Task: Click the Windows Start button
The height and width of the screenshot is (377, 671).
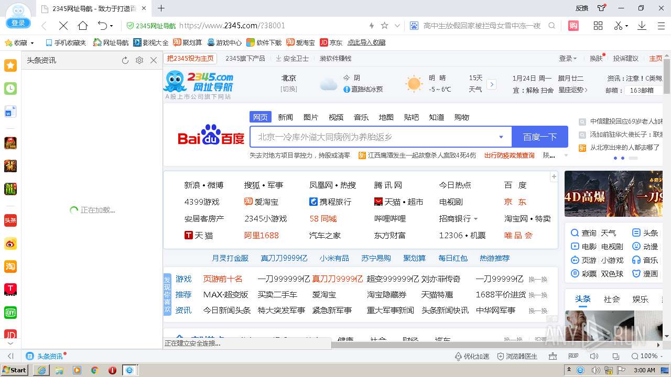Action: point(15,370)
